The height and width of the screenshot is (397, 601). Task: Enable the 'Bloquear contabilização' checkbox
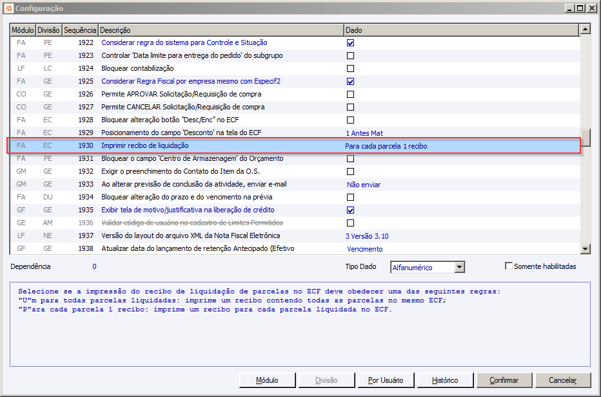[x=350, y=68]
